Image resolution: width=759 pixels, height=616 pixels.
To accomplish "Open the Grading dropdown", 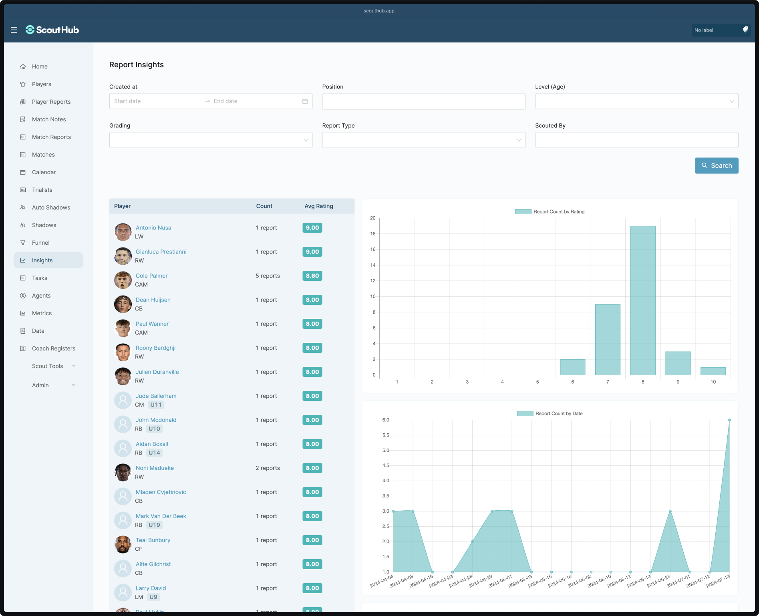I will coord(211,140).
